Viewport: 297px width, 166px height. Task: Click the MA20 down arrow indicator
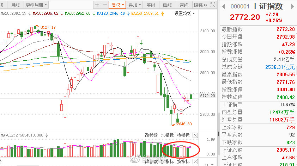(30, 14)
